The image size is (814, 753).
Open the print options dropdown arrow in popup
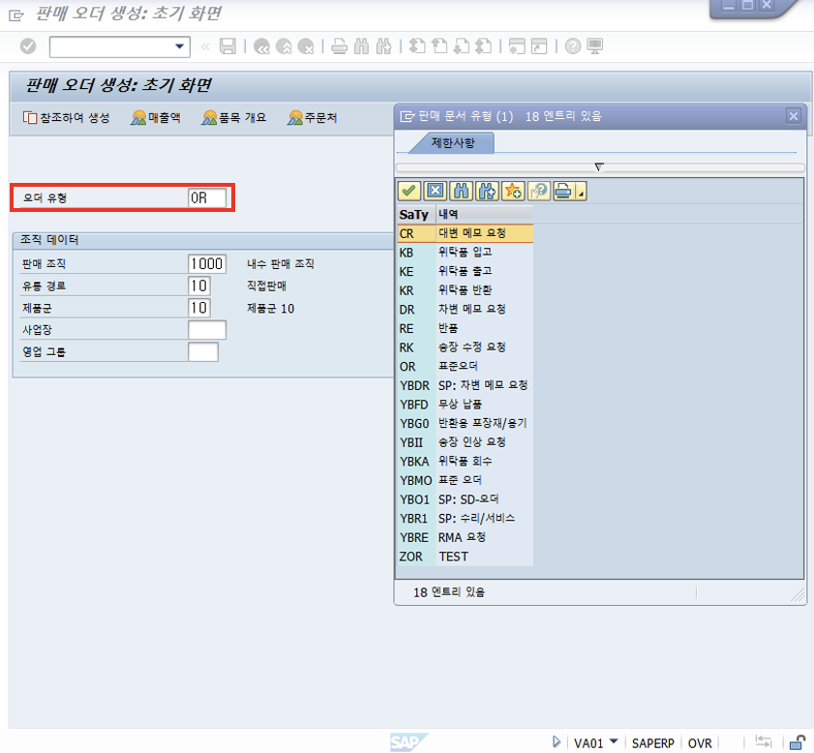582,193
